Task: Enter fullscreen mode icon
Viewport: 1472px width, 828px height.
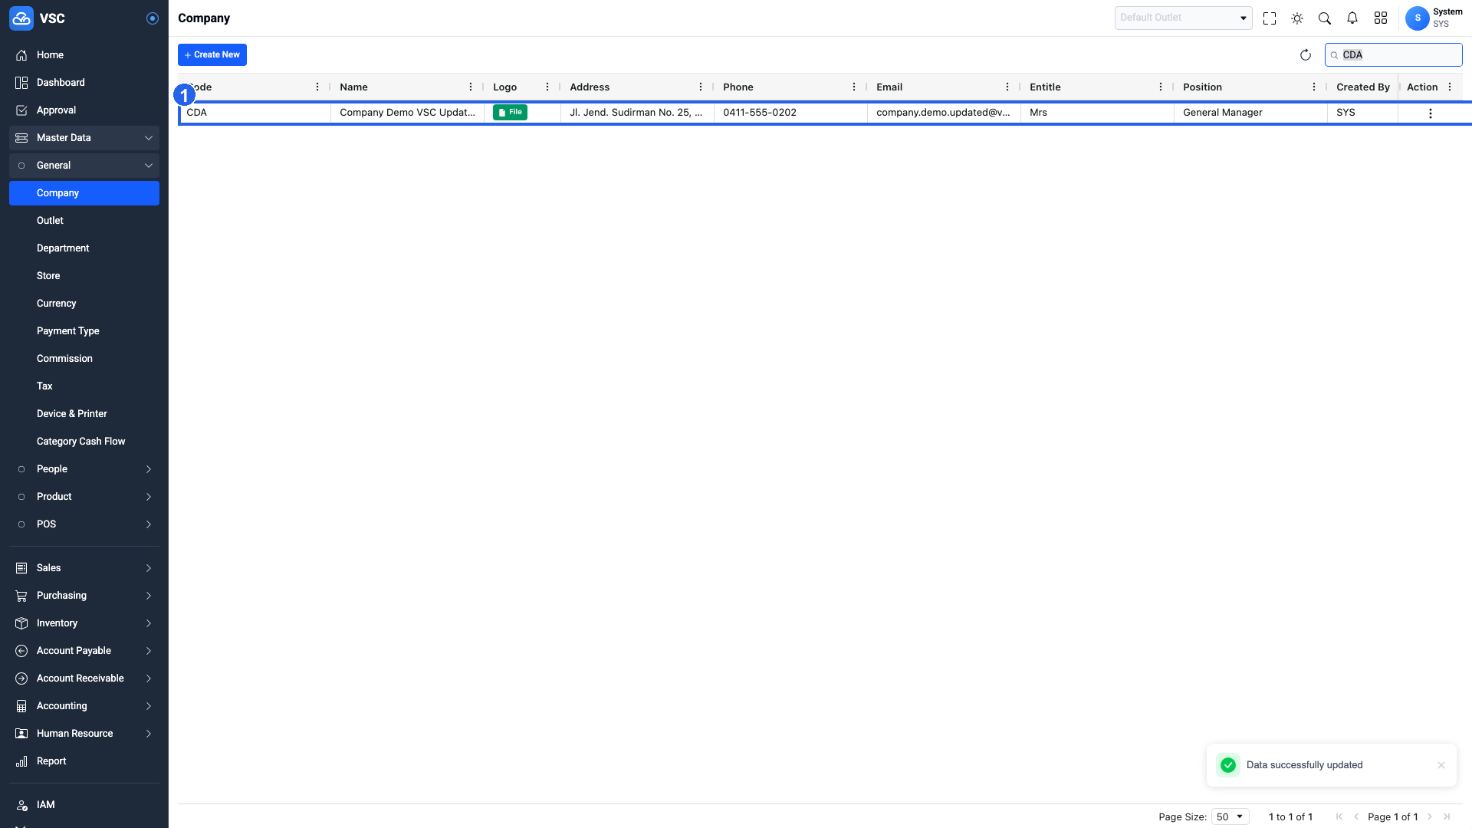Action: [1270, 18]
